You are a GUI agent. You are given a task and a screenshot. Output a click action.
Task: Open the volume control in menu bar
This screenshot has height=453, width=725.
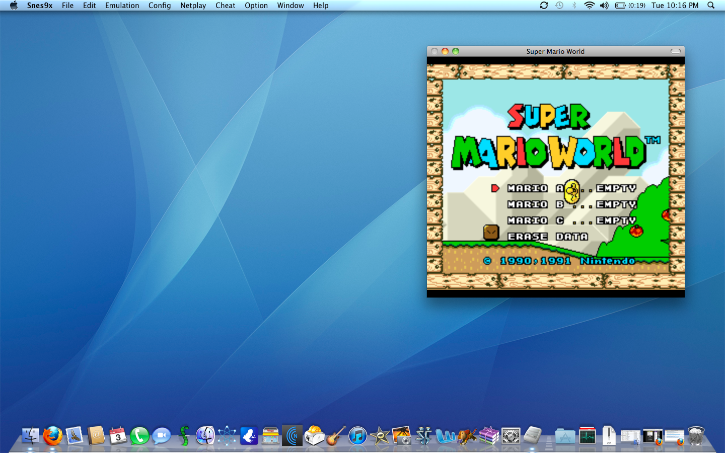click(604, 6)
